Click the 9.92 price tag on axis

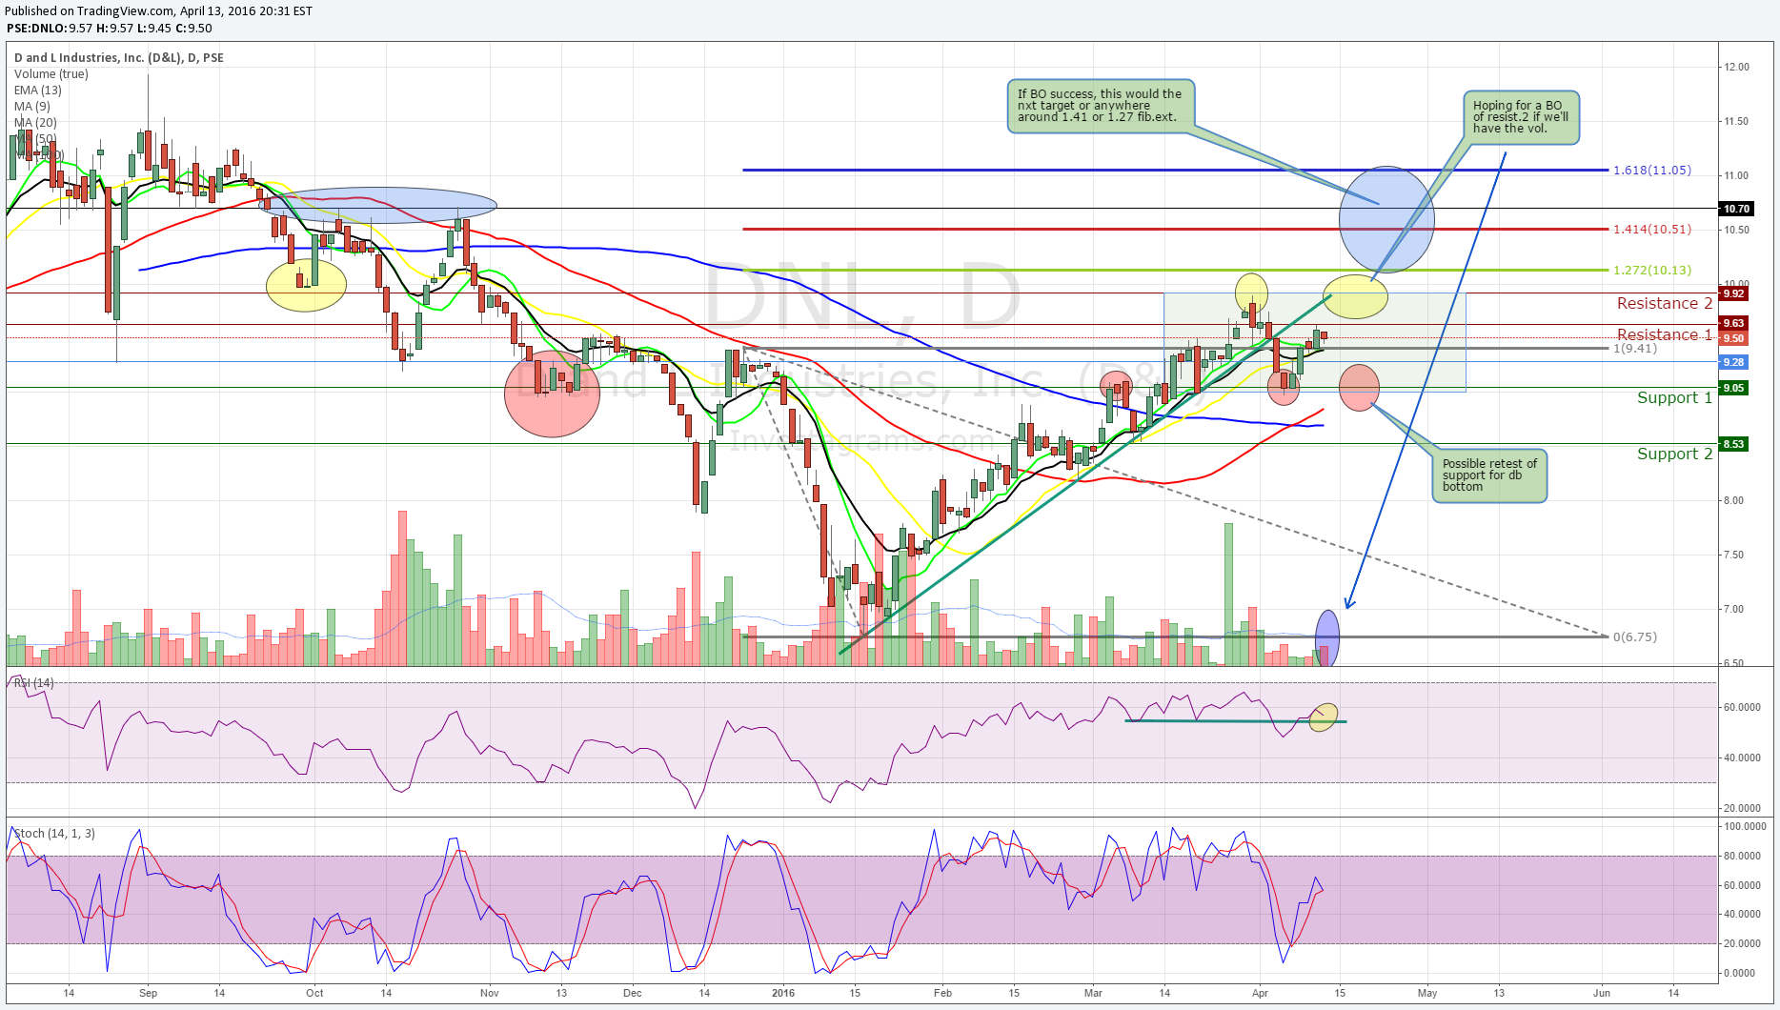coord(1733,293)
